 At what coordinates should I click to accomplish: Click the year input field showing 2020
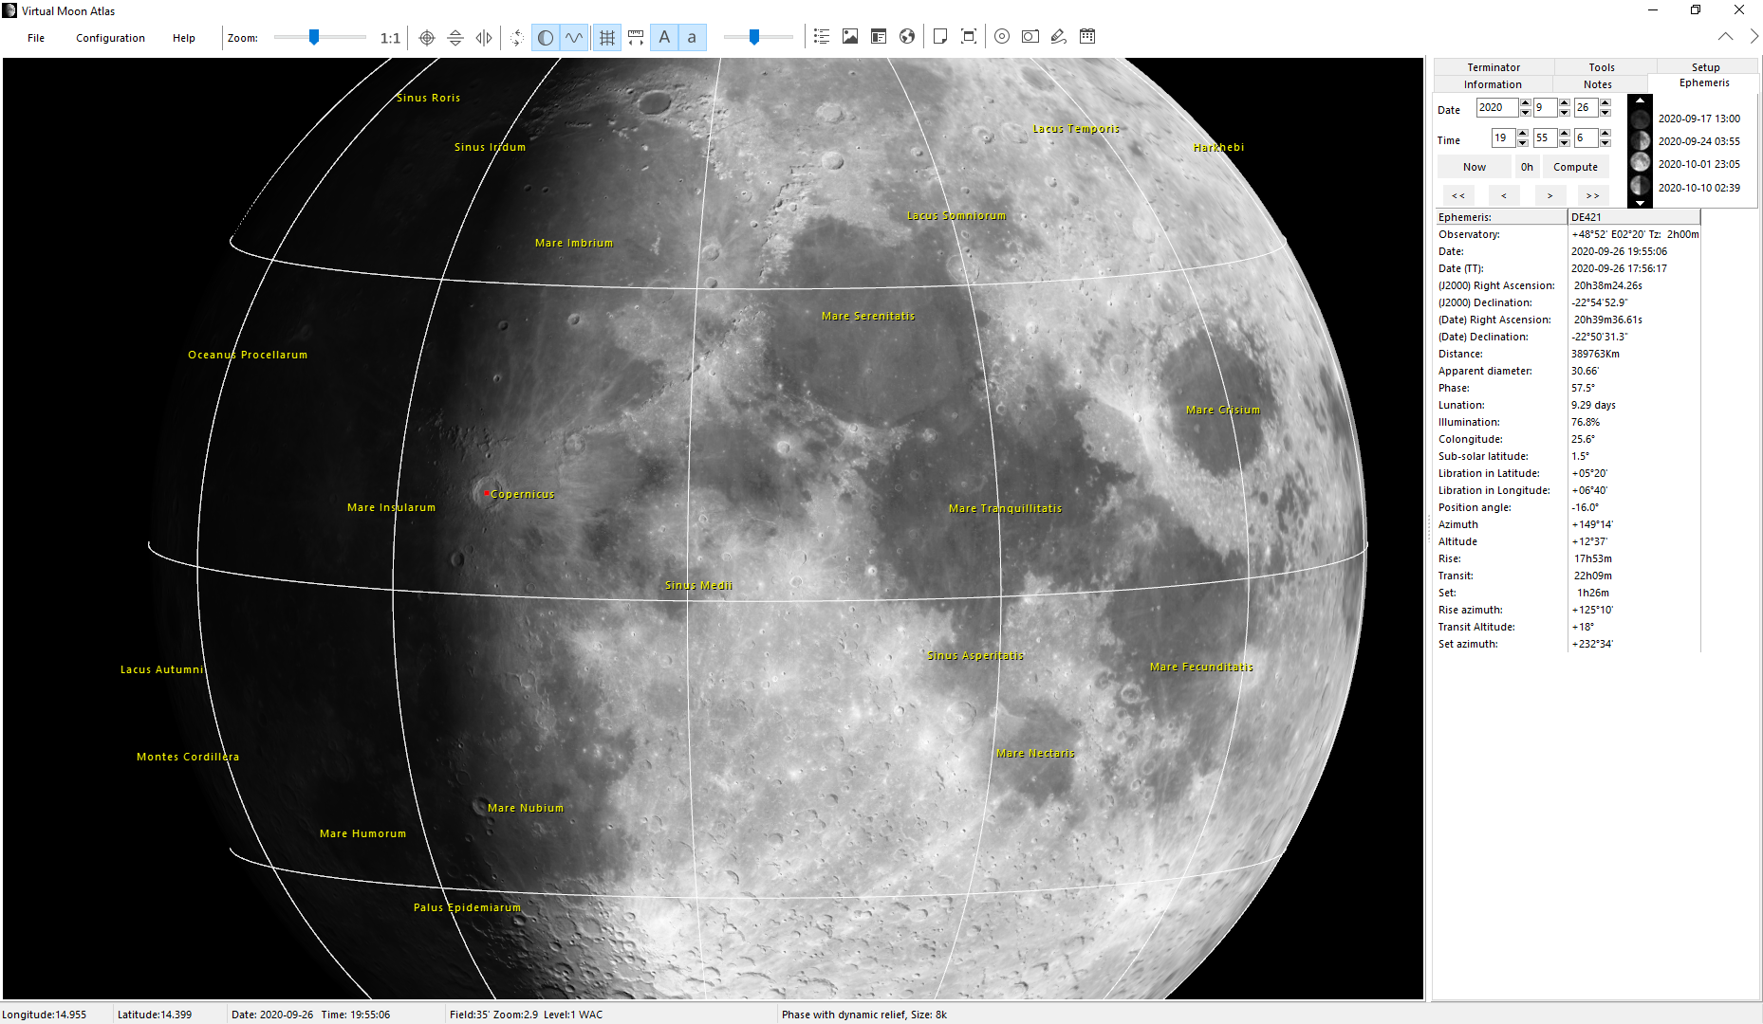point(1497,108)
